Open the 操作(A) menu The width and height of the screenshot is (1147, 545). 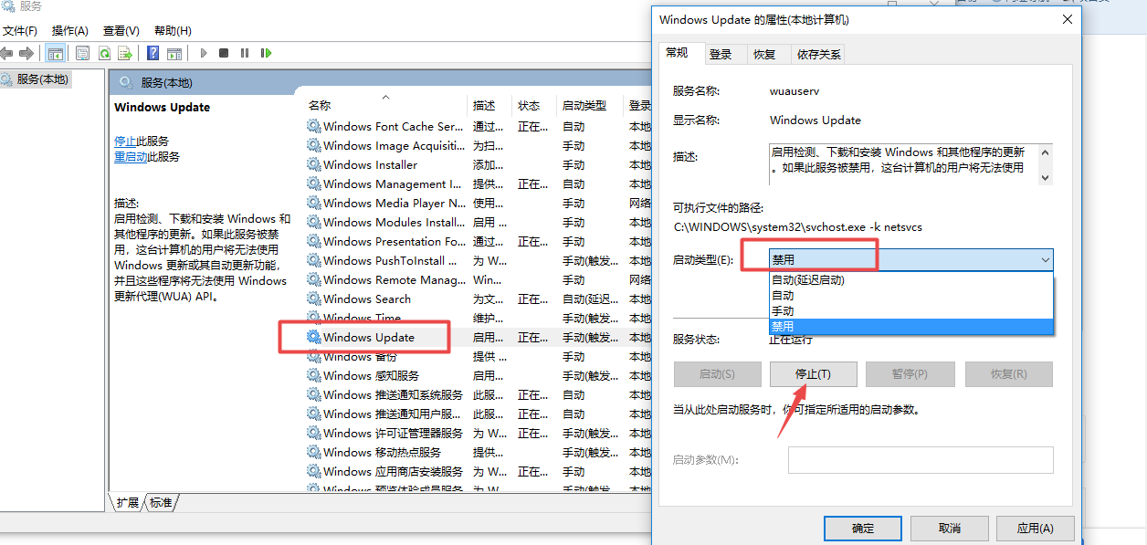pos(70,31)
